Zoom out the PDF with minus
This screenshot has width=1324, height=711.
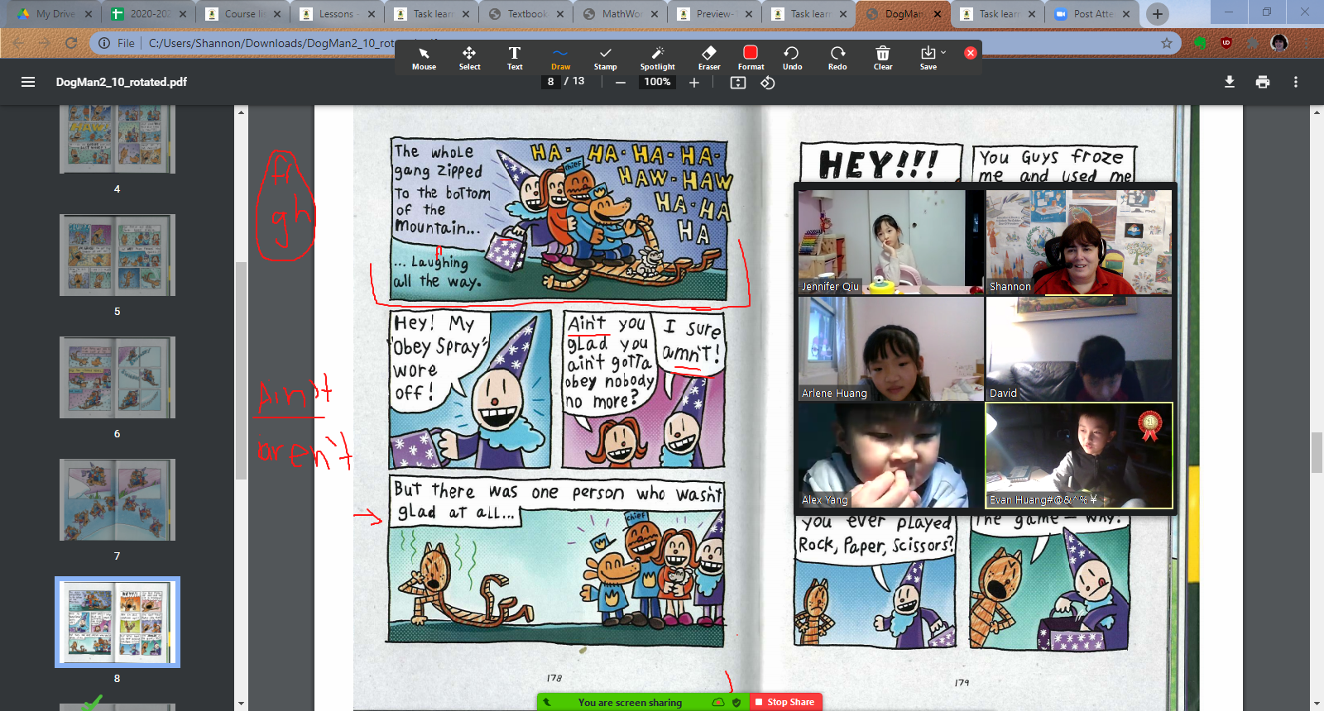620,83
